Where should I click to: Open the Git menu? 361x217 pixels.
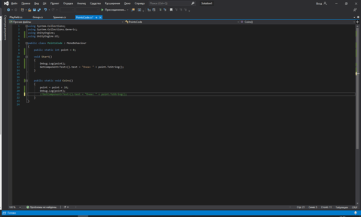[x=44, y=3]
